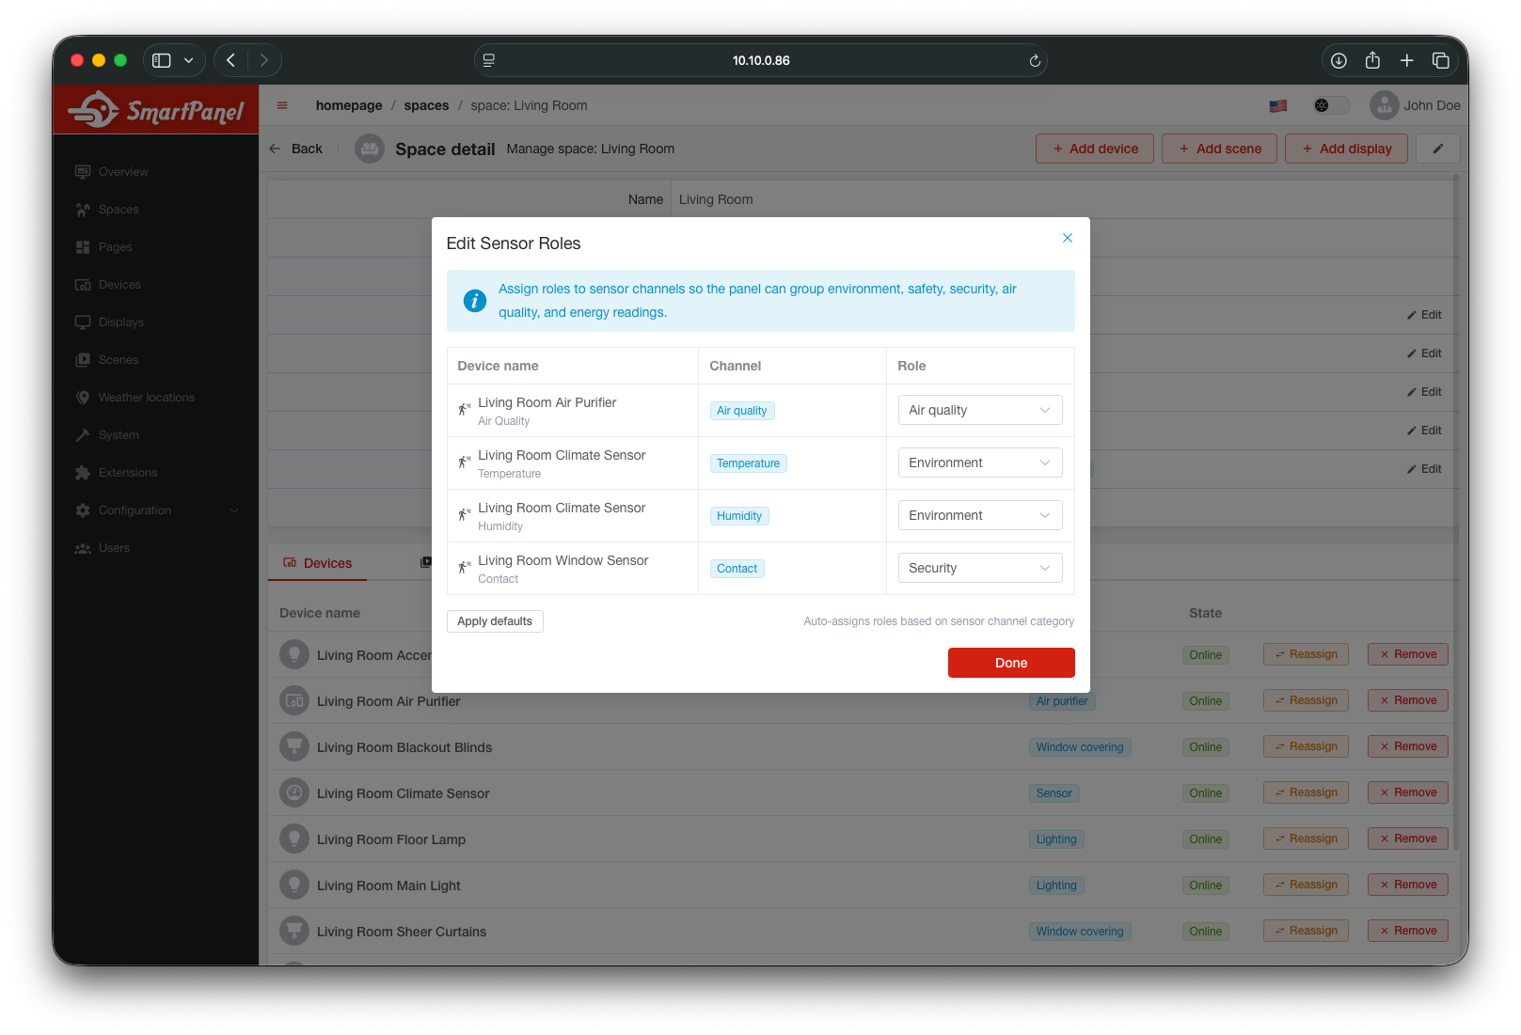This screenshot has width=1521, height=1035.
Task: Open the Users section from the sidebar
Action: [x=113, y=547]
